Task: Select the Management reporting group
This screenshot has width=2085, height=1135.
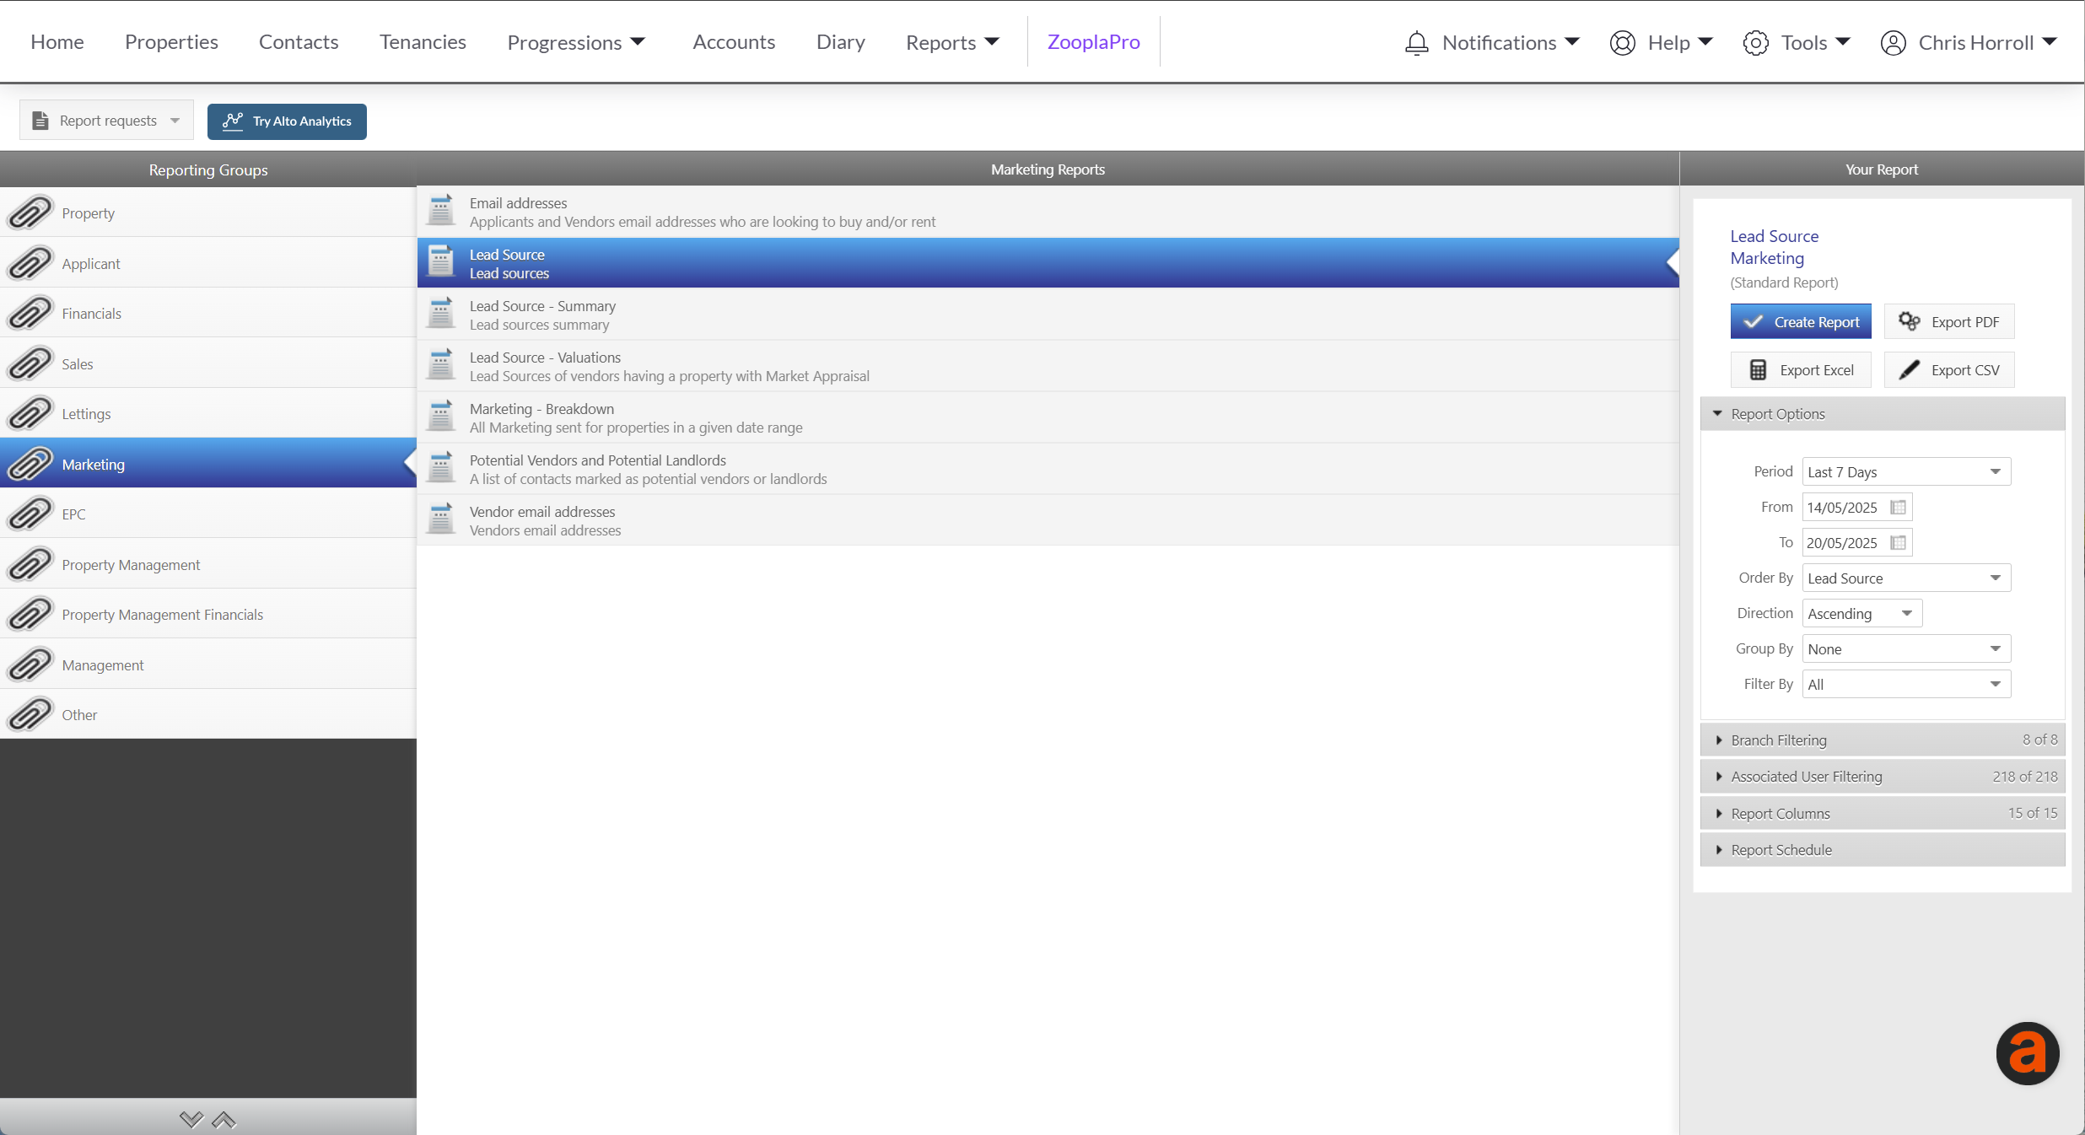Action: point(208,664)
